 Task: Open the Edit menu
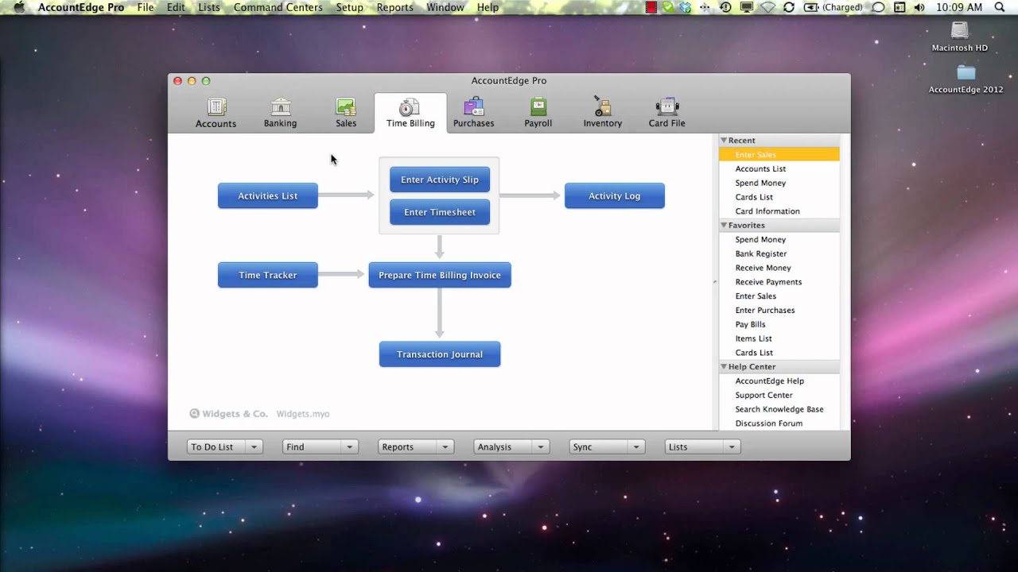pyautogui.click(x=176, y=7)
